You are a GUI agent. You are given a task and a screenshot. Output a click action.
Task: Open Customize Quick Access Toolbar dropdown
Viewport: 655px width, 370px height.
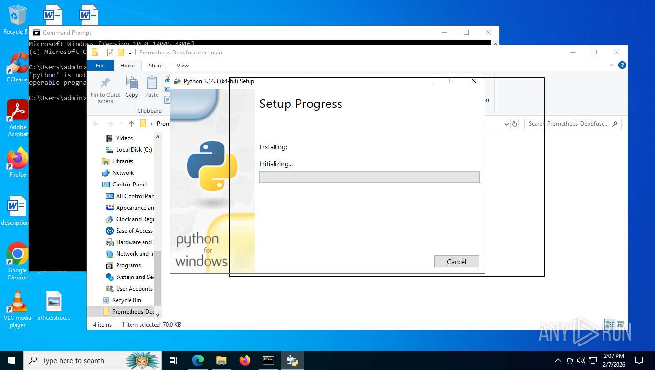tap(130, 53)
